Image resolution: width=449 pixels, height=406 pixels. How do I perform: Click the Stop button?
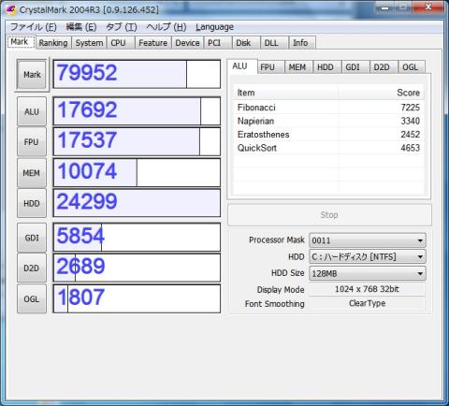click(329, 215)
